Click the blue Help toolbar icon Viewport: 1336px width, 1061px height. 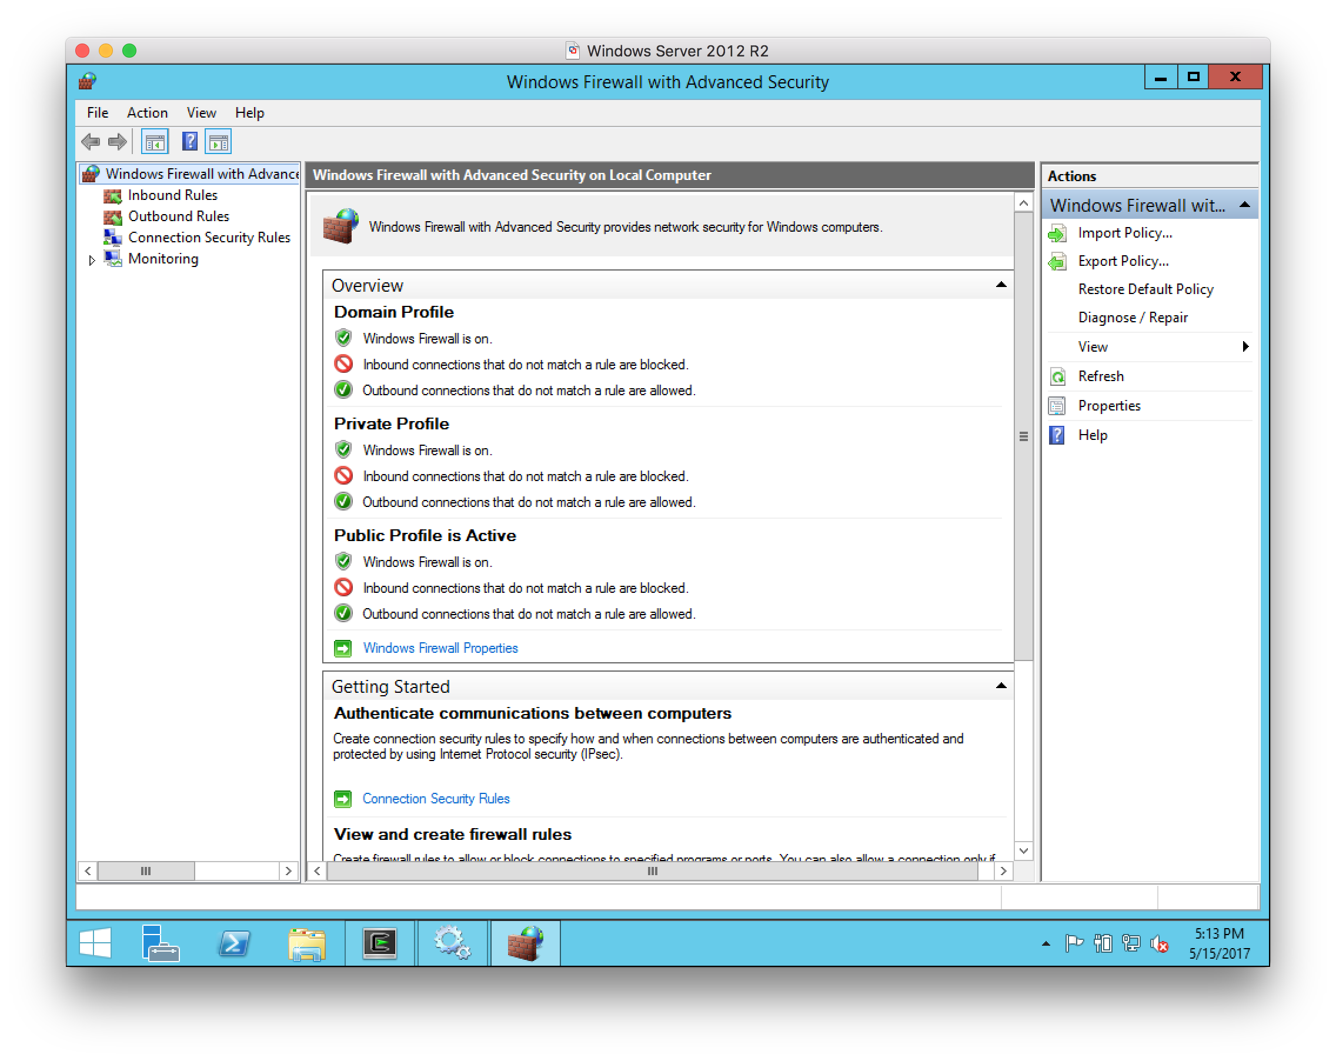coord(189,142)
